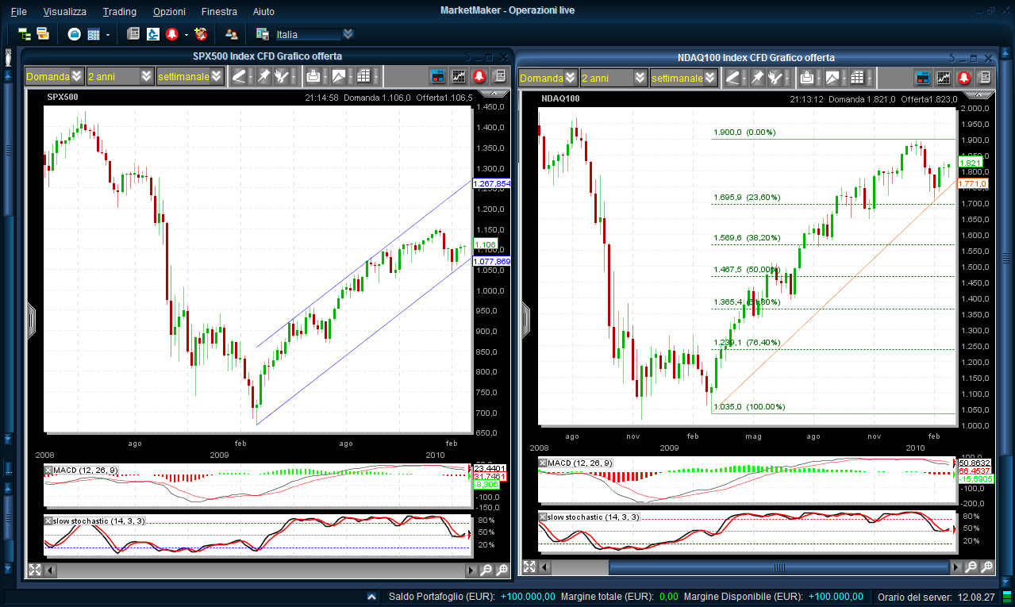Click the grid table icon in SPX500 toolbar
Image resolution: width=1015 pixels, height=607 pixels.
pyautogui.click(x=364, y=76)
